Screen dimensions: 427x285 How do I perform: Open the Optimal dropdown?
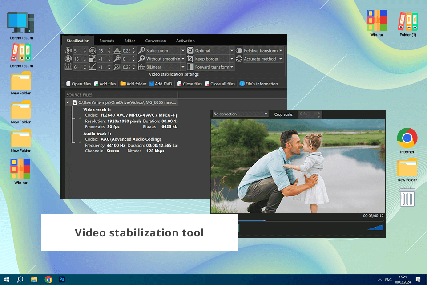point(214,50)
